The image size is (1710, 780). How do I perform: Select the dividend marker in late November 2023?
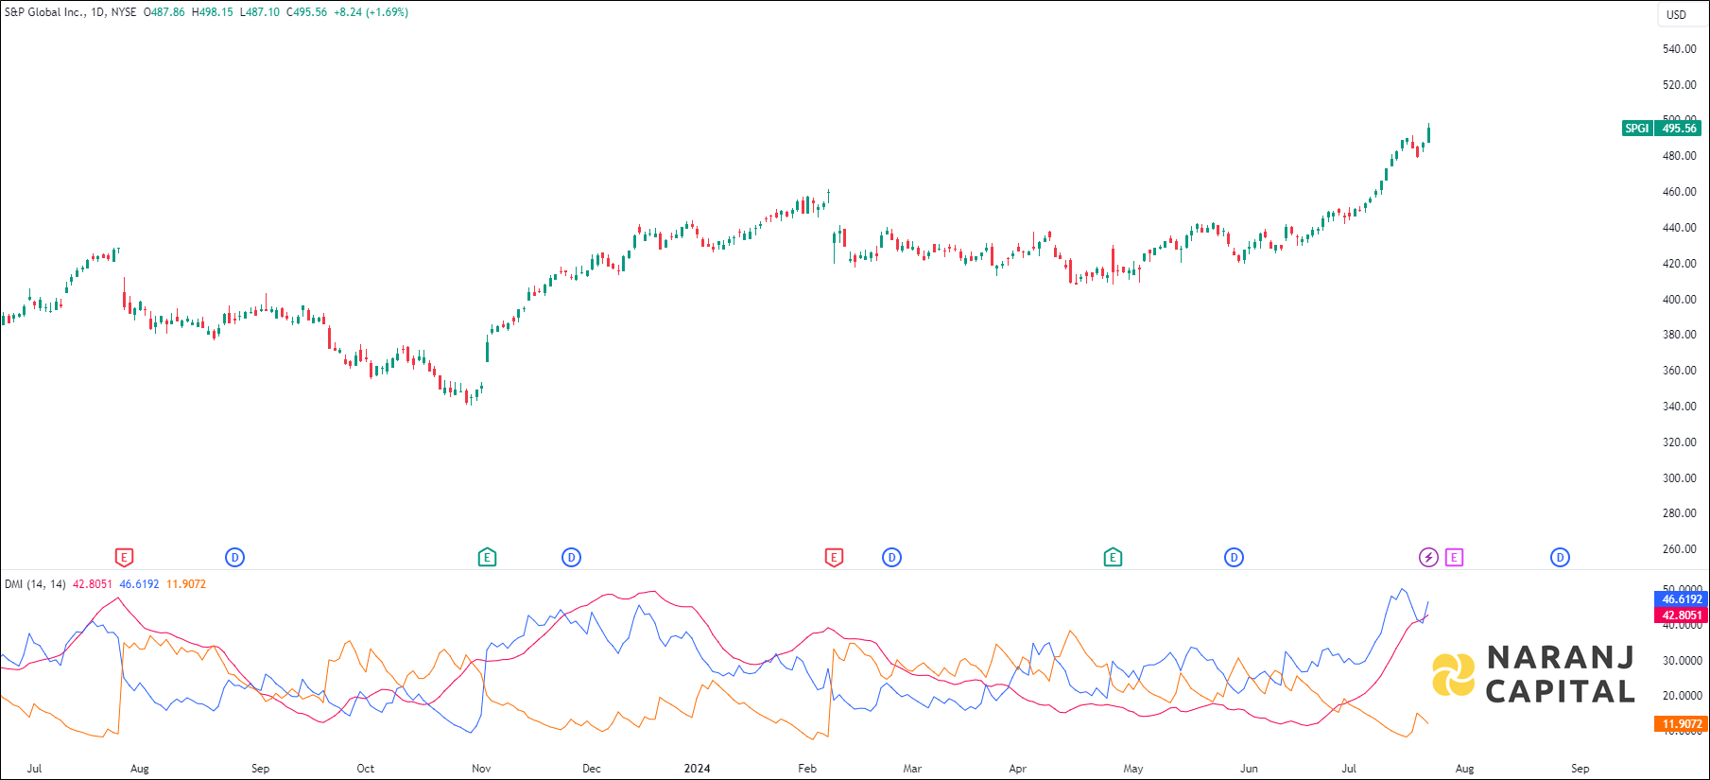572,558
